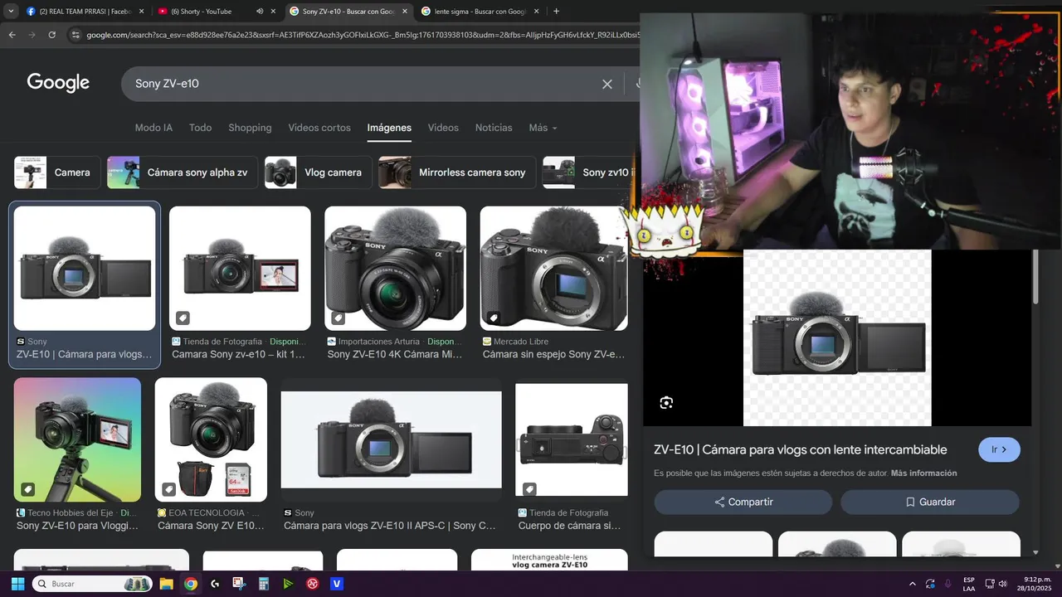This screenshot has height=597, width=1062.
Task: Open the ESP LAA language switcher
Action: pyautogui.click(x=969, y=584)
